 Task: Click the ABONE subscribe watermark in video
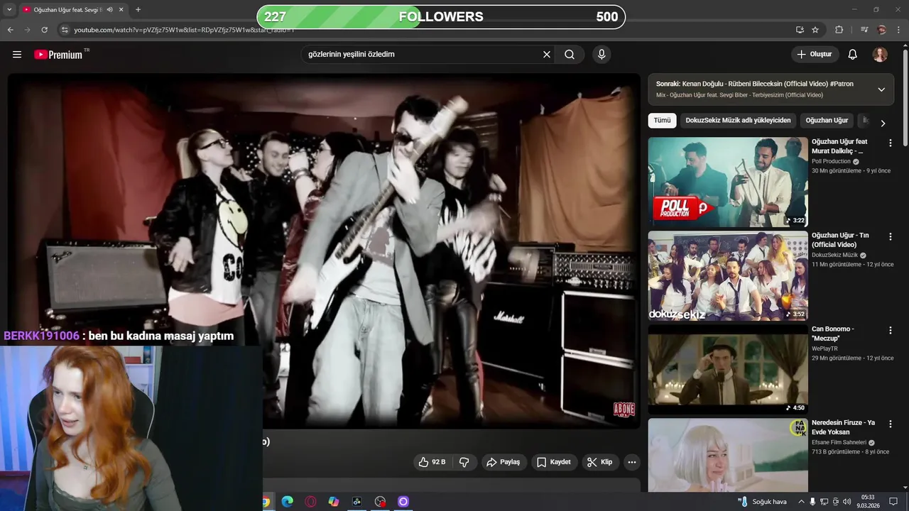point(624,409)
